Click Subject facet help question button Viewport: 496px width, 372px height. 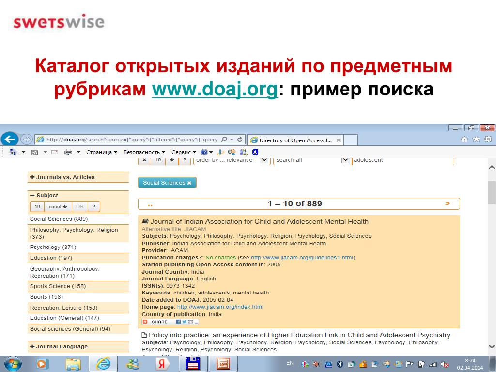[x=94, y=206]
